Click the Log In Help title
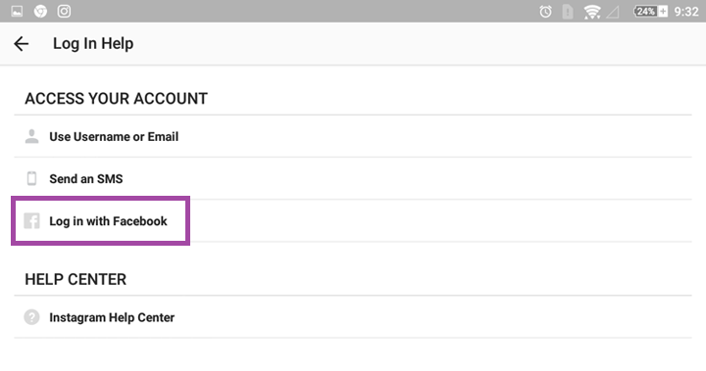The width and height of the screenshot is (706, 371). 93,44
